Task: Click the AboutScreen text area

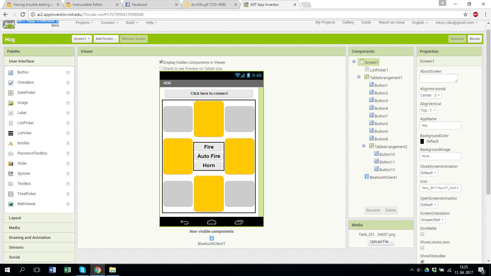Action: pyautogui.click(x=439, y=78)
